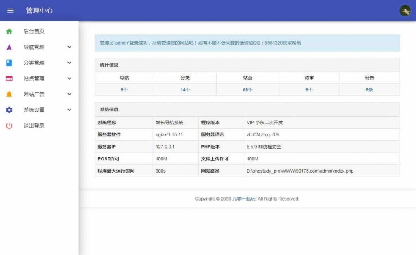Click the PHP版本 label cell

coord(221,147)
